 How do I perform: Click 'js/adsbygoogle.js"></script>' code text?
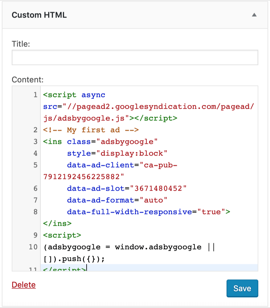110,119
